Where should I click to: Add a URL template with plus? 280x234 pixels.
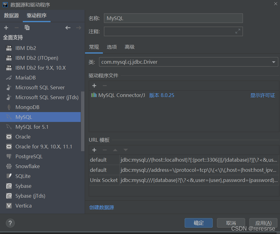[94, 150]
